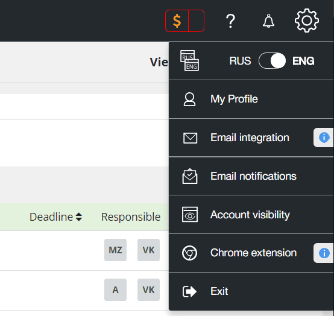Open help via the question mark icon
Screen dimensions: 334x316
point(230,21)
